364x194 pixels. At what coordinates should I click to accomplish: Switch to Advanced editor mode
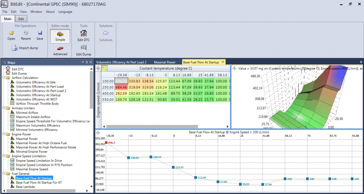pos(60,51)
